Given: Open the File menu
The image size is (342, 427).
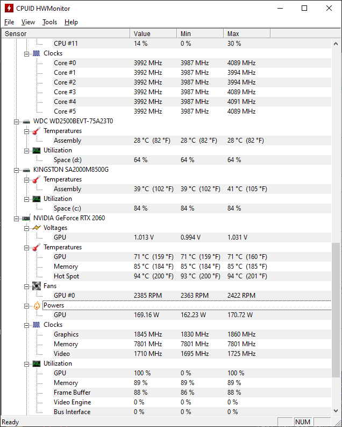Looking at the screenshot, I should pos(9,22).
